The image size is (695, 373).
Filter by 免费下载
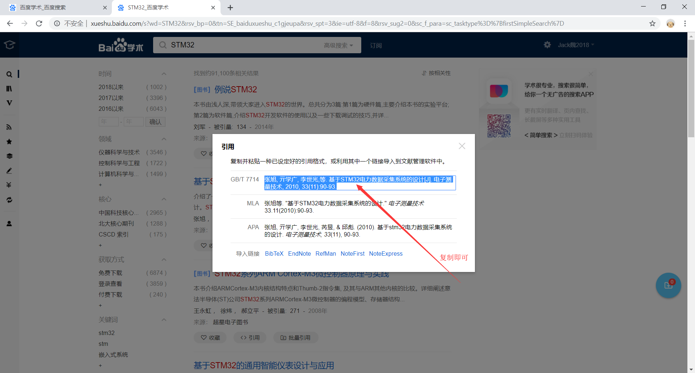(110, 273)
